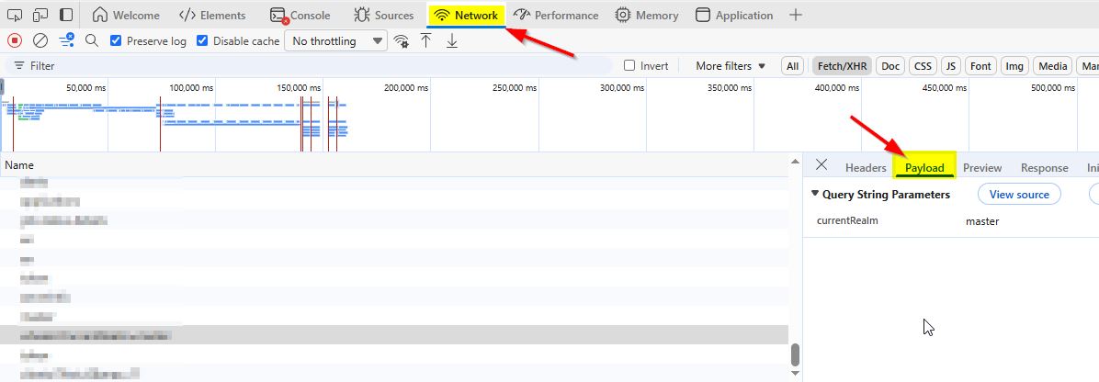Click the View source button
Image resolution: width=1099 pixels, height=382 pixels.
point(1019,194)
